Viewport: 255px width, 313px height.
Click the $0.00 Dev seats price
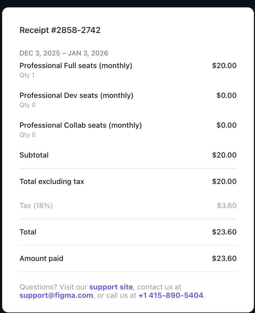[226, 96]
